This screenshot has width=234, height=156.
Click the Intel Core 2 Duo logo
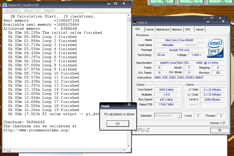click(x=215, y=48)
